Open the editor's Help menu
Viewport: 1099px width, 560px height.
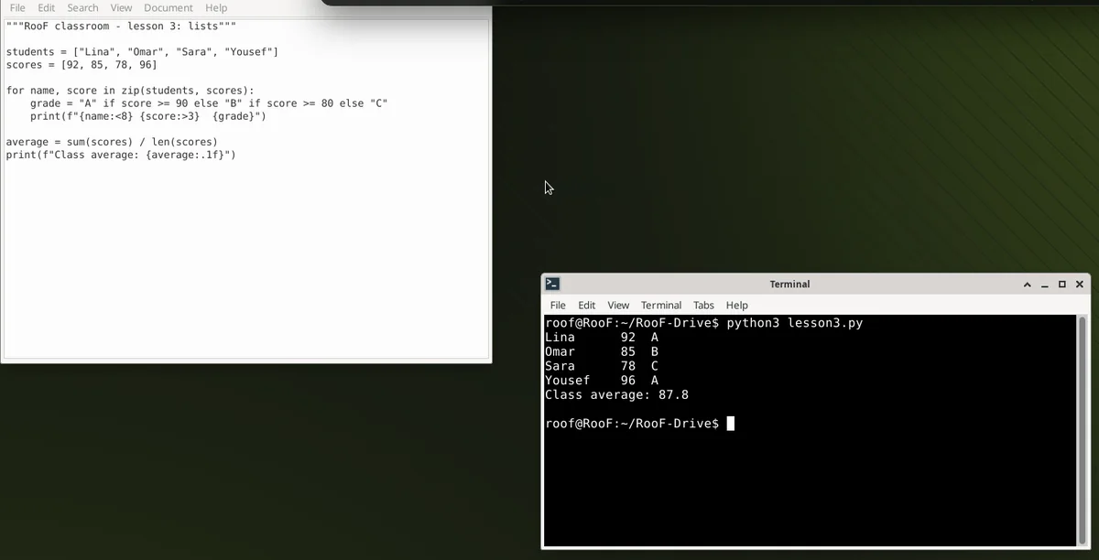point(216,7)
